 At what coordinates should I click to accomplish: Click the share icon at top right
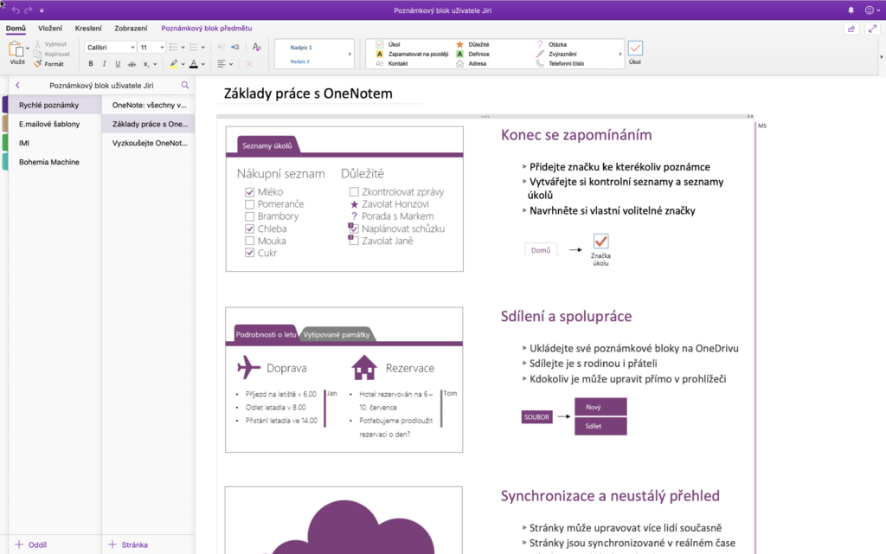[x=851, y=29]
